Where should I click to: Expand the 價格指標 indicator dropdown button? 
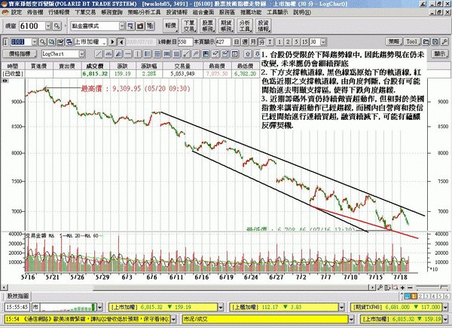[x=20, y=54]
